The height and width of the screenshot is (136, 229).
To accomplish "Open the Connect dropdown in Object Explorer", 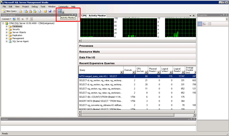I will coord(6,19).
